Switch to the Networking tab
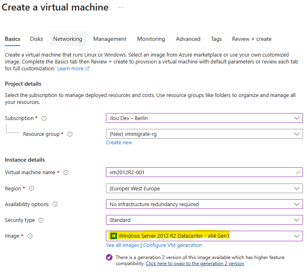This screenshot has height=274, width=307. [x=68, y=39]
